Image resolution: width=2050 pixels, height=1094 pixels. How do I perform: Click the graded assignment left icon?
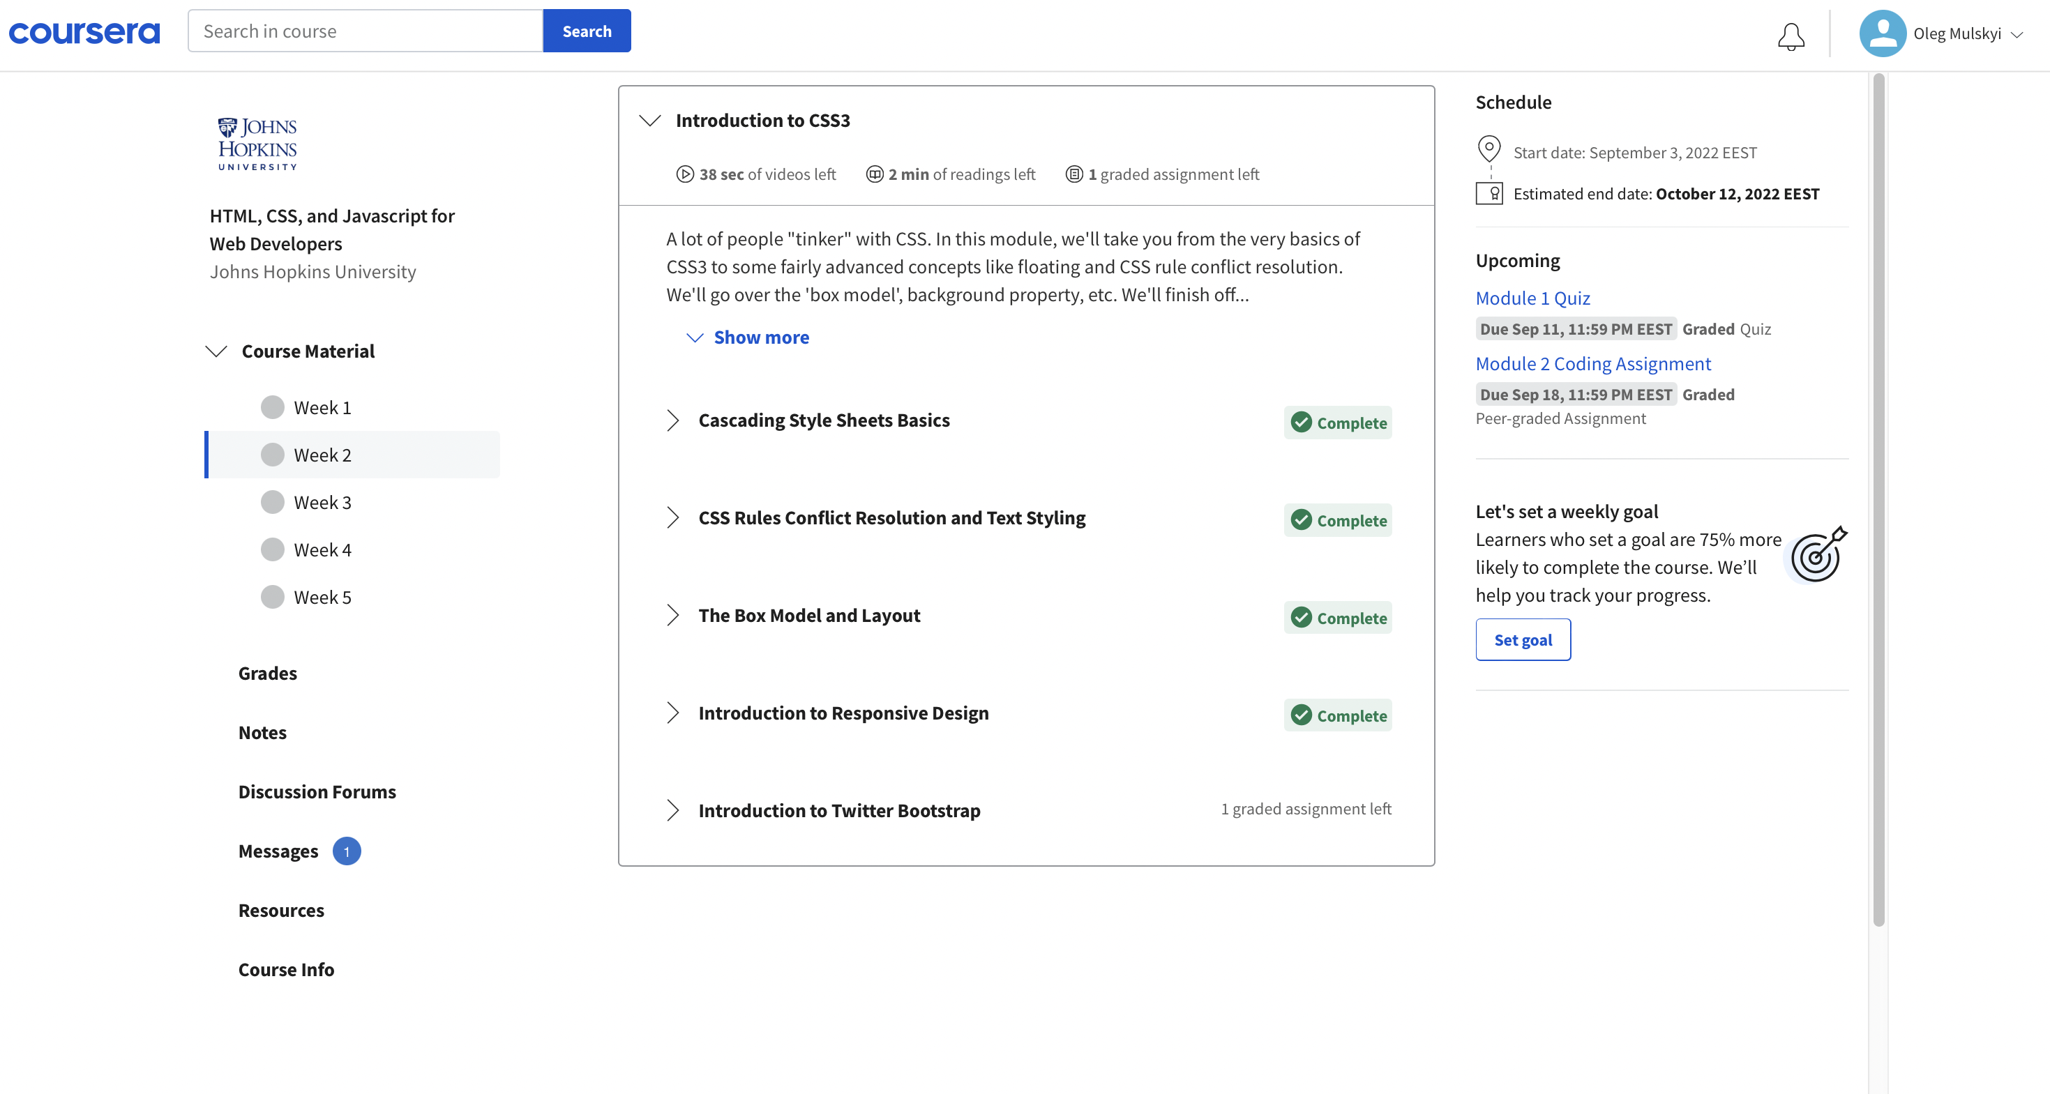coord(1073,174)
